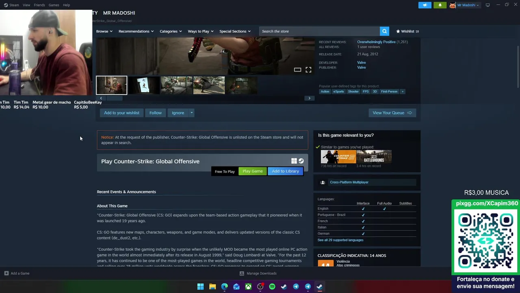This screenshot has width=520, height=293.
Task: Click the FPS tag
Action: pyautogui.click(x=366, y=92)
